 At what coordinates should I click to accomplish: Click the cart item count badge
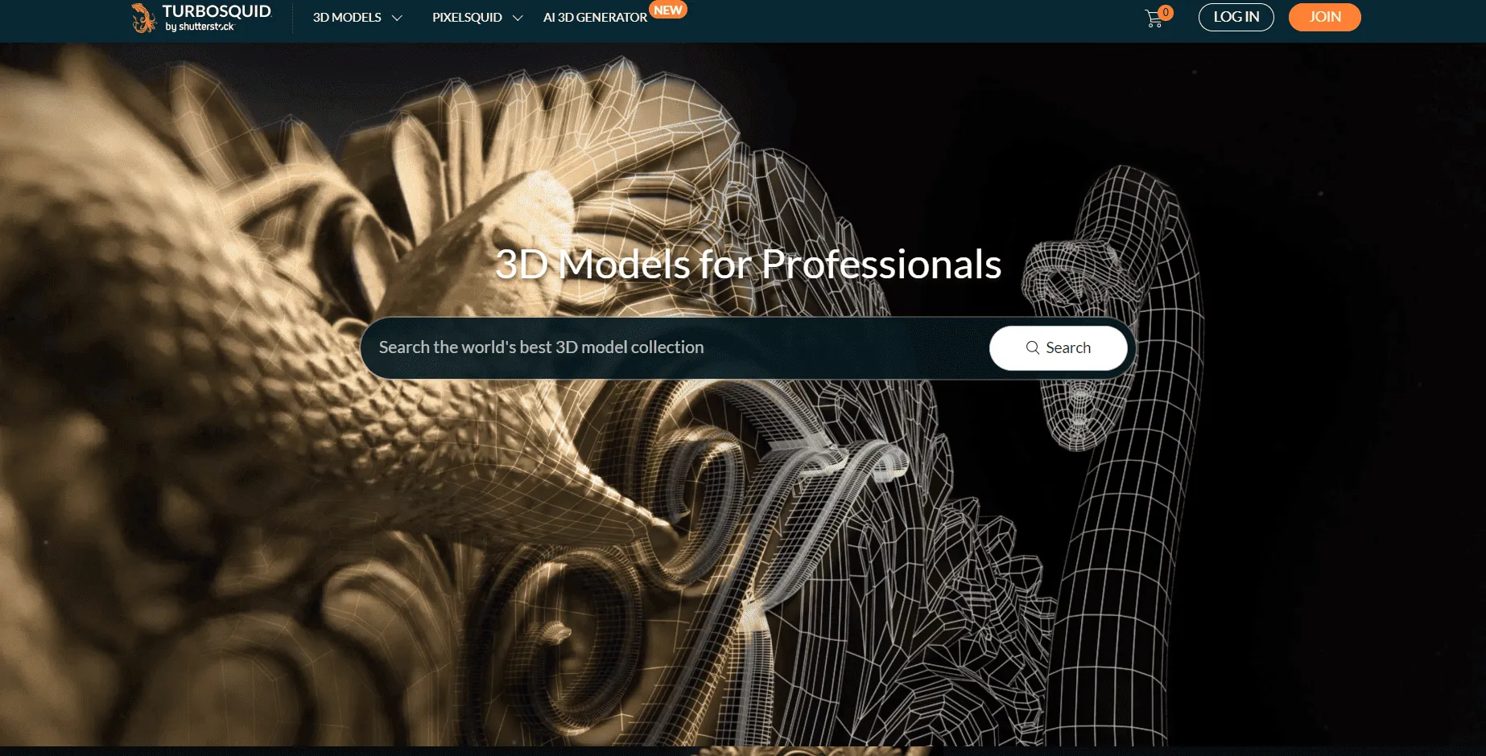[x=1166, y=12]
